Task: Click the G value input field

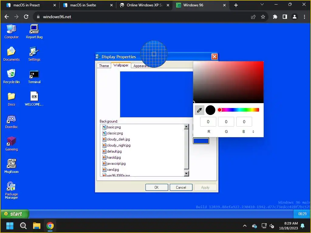Action: point(226,122)
